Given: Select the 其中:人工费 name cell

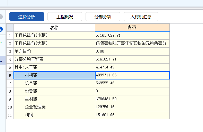Looking at the screenshot, I should 54,67.
